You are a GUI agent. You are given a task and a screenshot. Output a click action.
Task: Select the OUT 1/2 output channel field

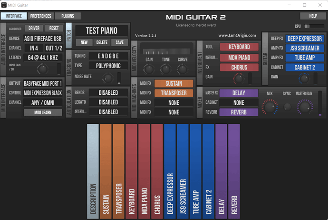[54, 48]
